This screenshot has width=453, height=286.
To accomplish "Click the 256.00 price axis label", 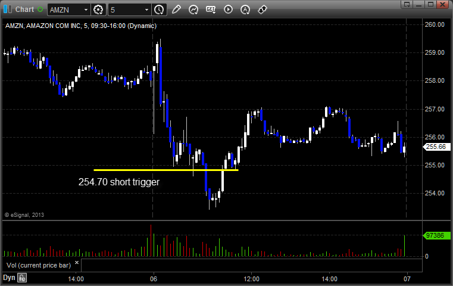I will 435,137.
